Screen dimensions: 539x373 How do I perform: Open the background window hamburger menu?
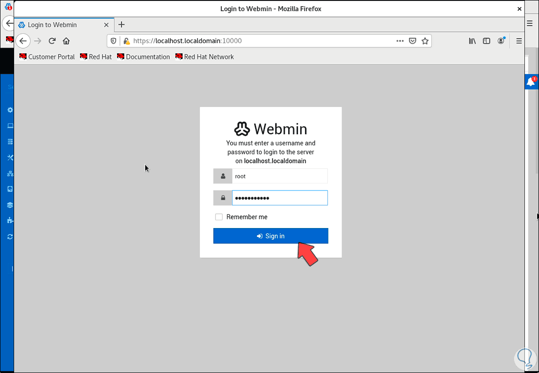[x=530, y=23]
